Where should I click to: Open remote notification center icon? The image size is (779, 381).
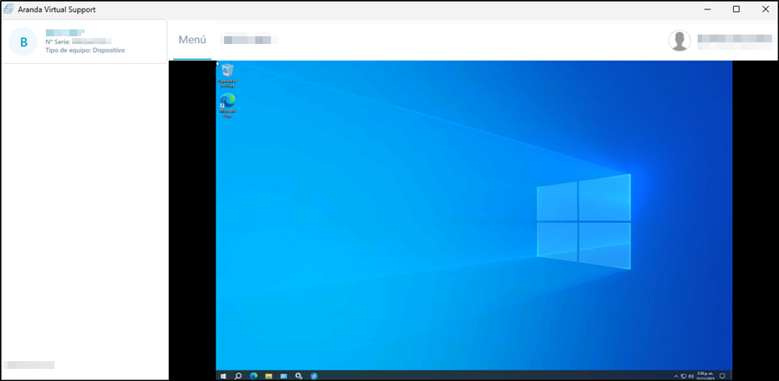[x=723, y=376]
